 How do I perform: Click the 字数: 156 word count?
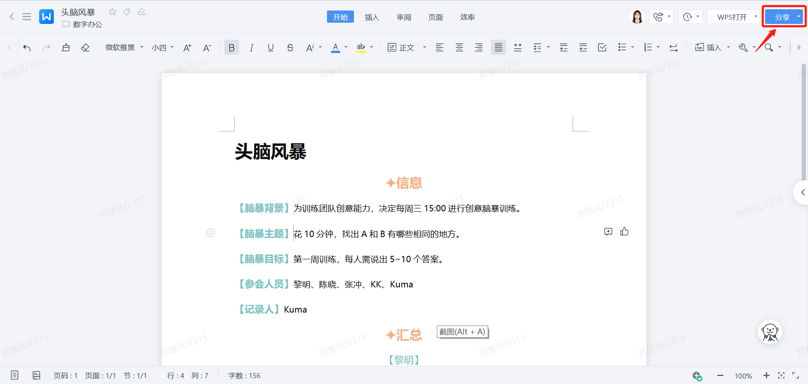(244, 376)
